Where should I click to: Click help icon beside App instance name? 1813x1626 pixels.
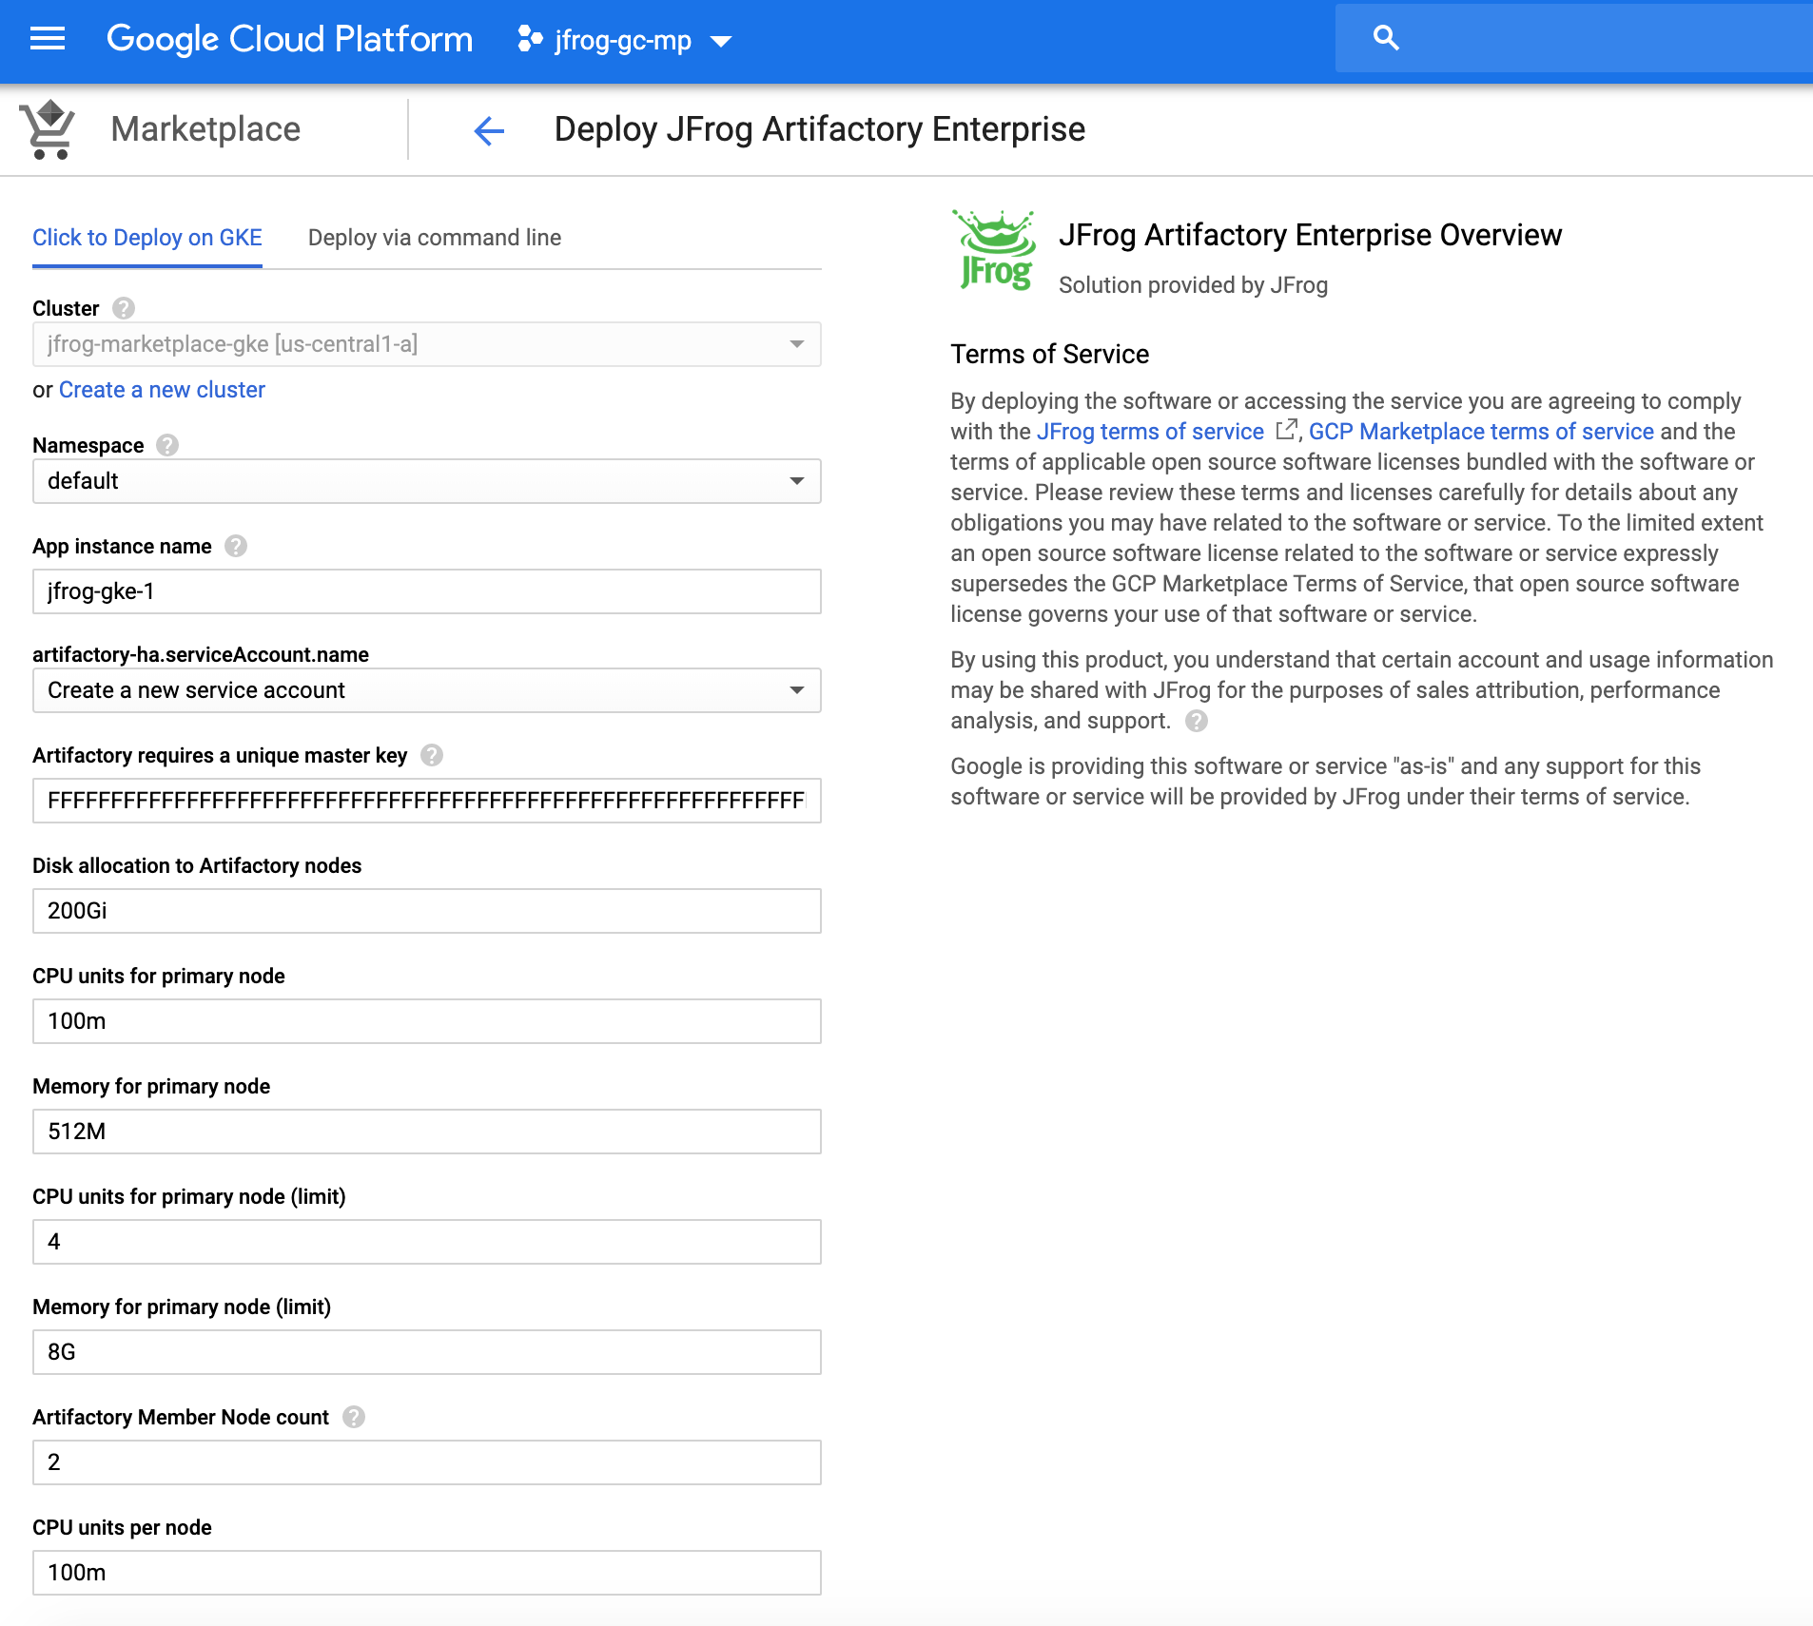pyautogui.click(x=236, y=546)
